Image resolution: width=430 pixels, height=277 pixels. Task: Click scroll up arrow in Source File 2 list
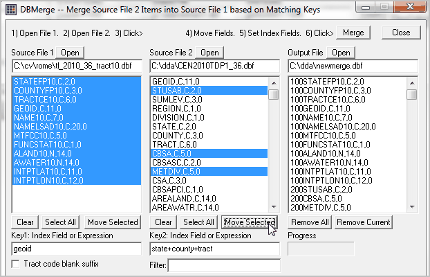(274, 82)
